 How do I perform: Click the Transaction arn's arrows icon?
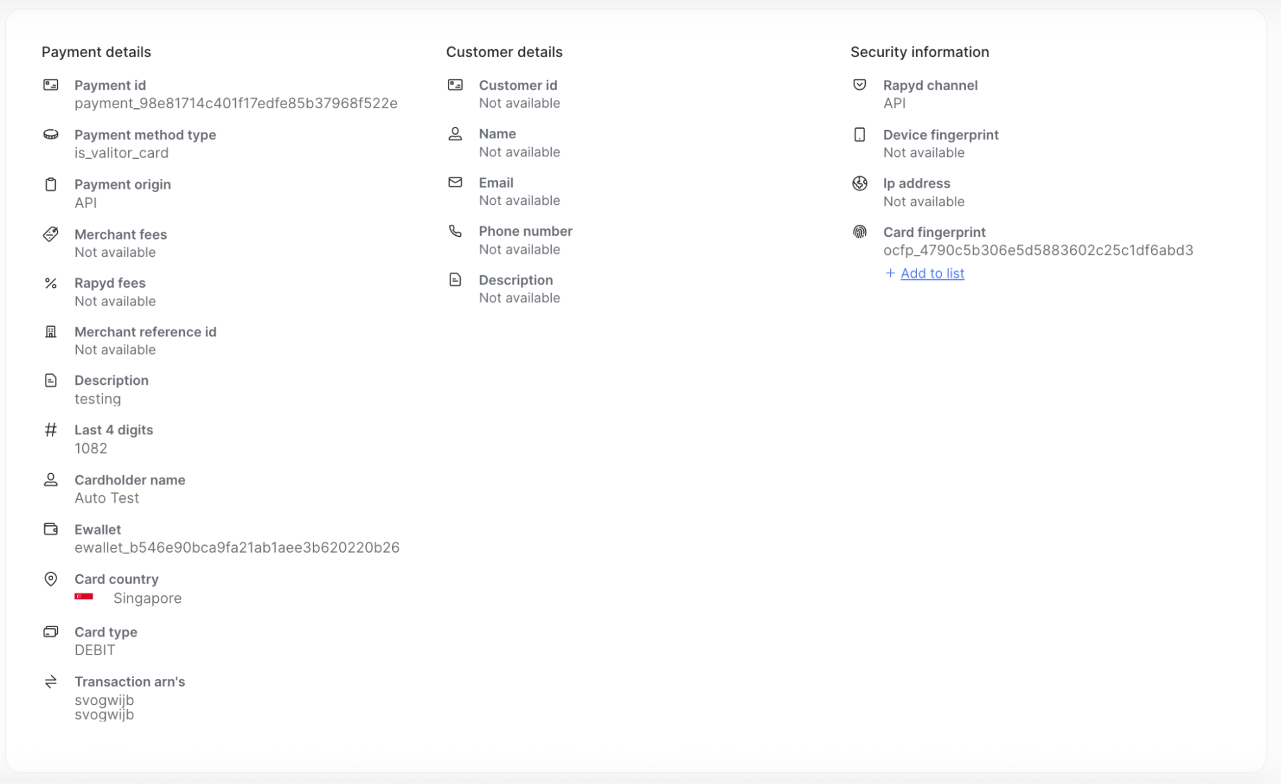51,682
